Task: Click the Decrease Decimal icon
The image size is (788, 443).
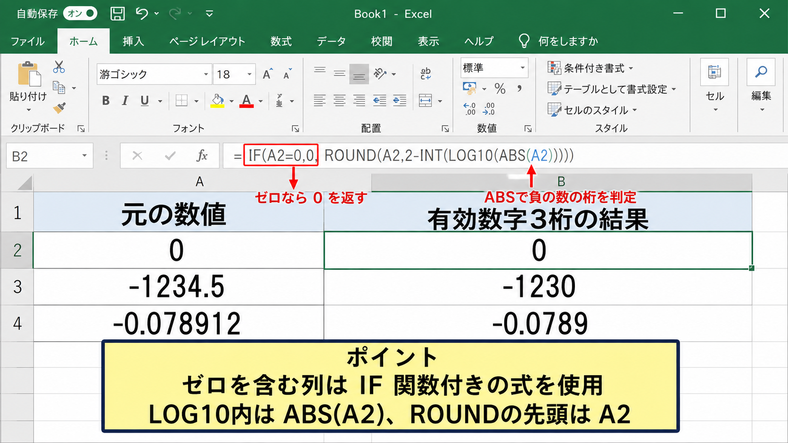Action: [x=489, y=109]
